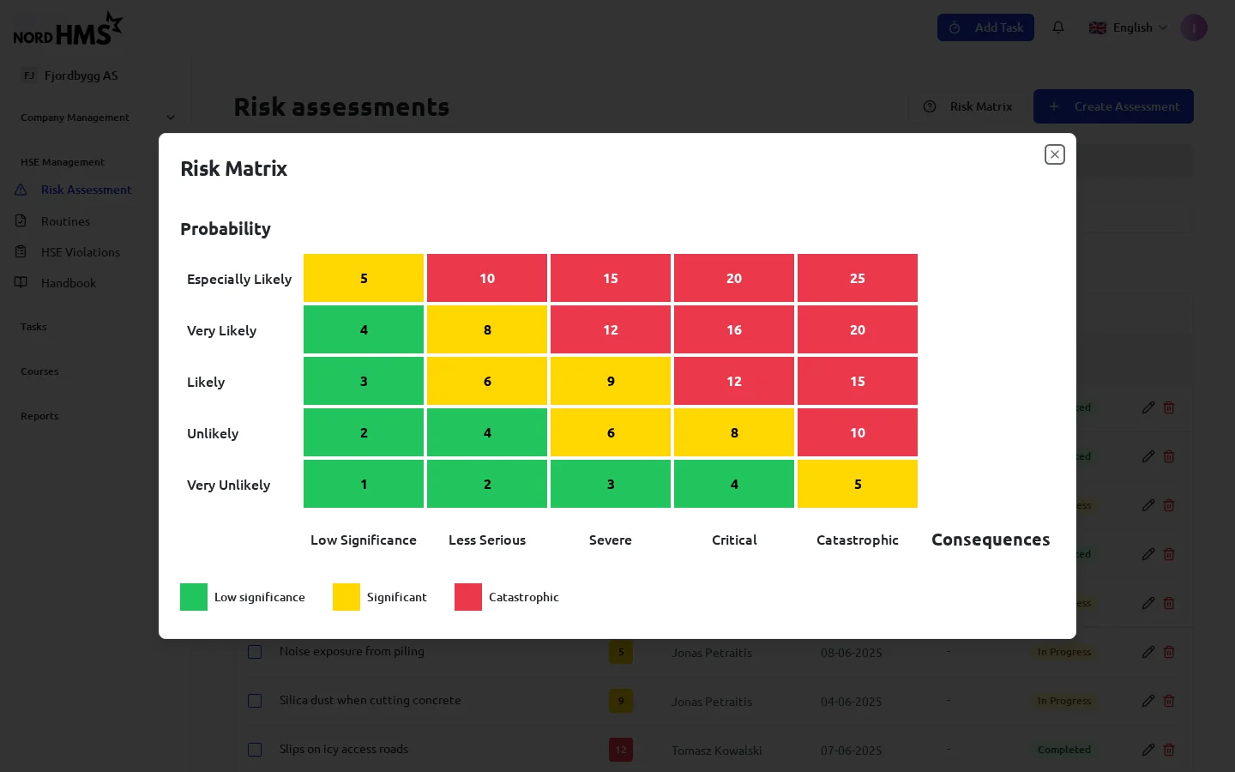Click the green matrix cell showing 1
Viewport: 1235px width, 772px height.
coord(364,484)
